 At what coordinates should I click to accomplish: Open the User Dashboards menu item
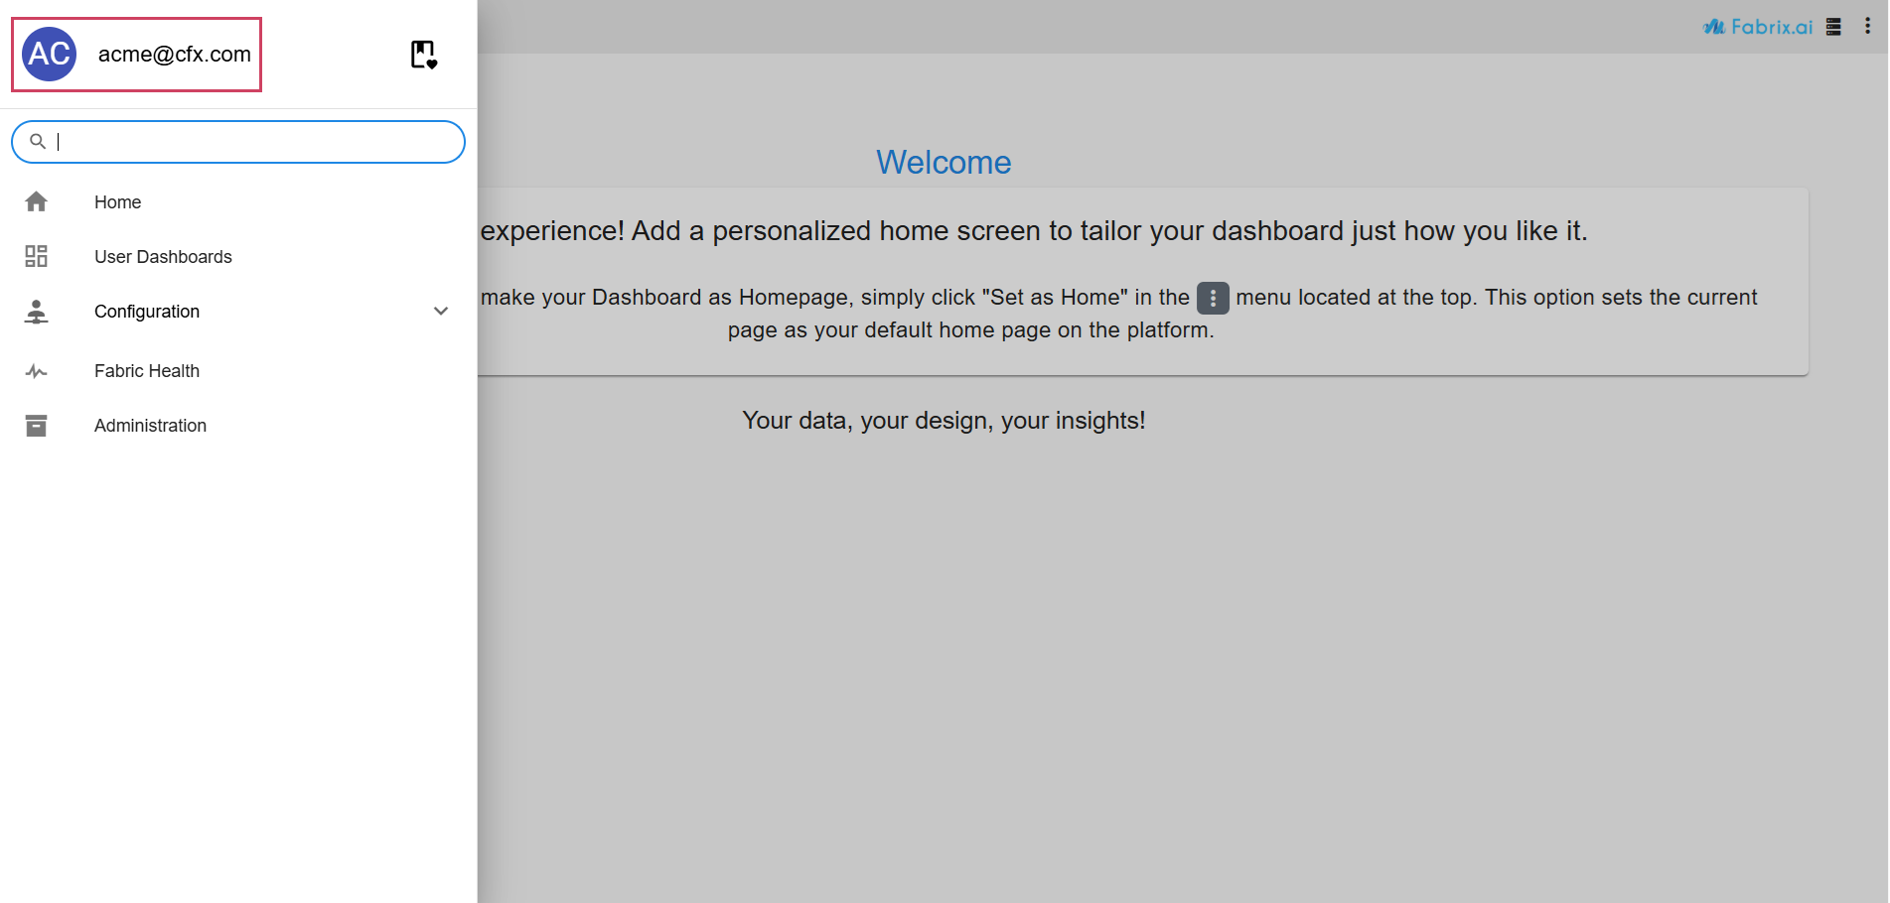click(x=163, y=257)
